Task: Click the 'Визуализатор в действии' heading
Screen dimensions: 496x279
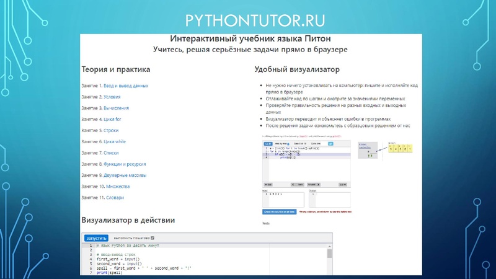Action: point(128,220)
